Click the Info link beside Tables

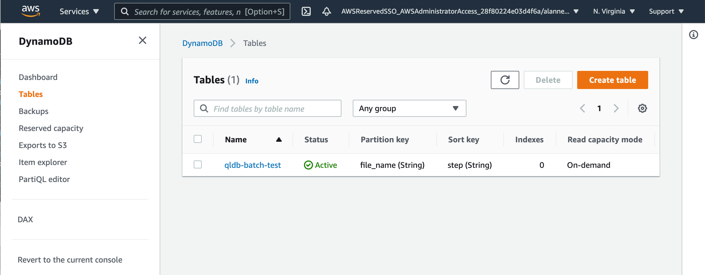[252, 81]
